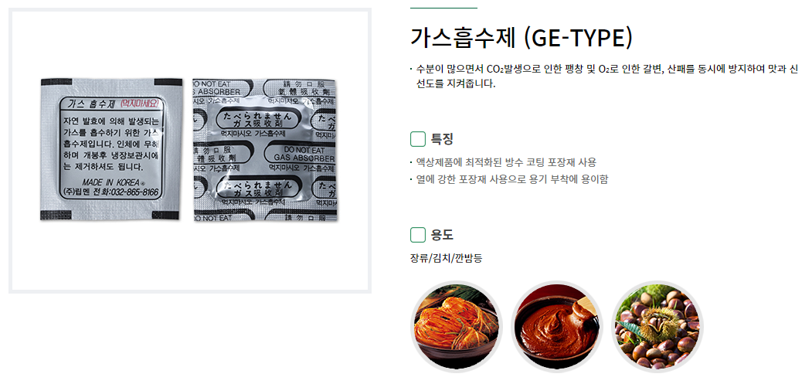Select the 특징 section heading
This screenshot has height=384, width=812.
click(x=442, y=139)
